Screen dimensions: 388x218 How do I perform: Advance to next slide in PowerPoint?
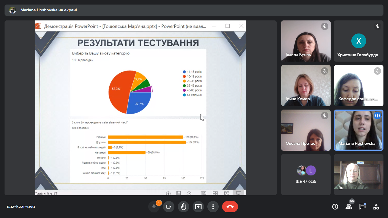[189, 193]
